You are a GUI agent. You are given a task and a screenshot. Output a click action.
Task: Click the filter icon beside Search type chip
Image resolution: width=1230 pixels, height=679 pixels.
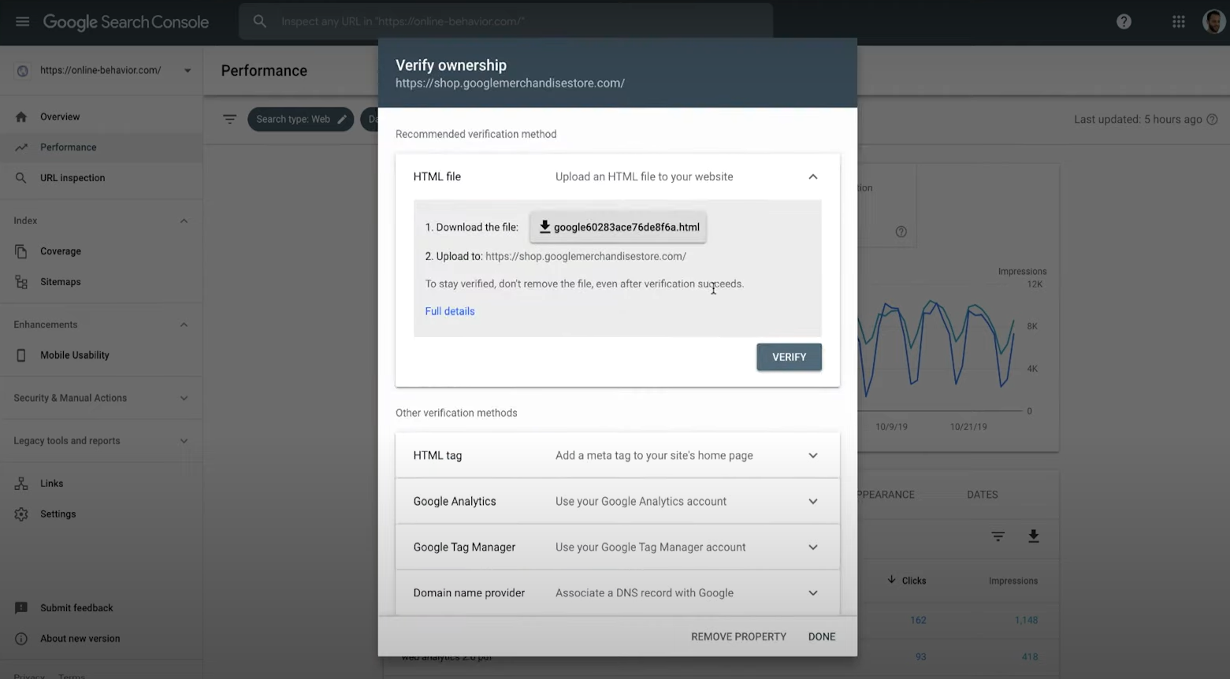point(229,119)
